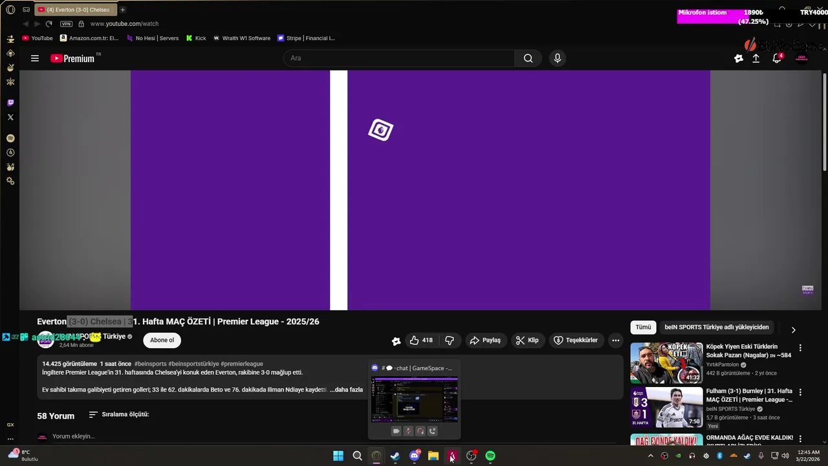Screen dimensions: 828x466
Task: Click the #premierleague hashtag link
Action: (x=242, y=364)
